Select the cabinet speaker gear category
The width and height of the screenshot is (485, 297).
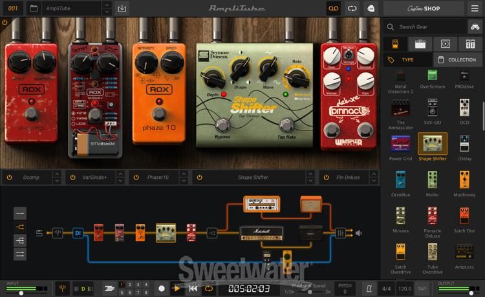445,44
